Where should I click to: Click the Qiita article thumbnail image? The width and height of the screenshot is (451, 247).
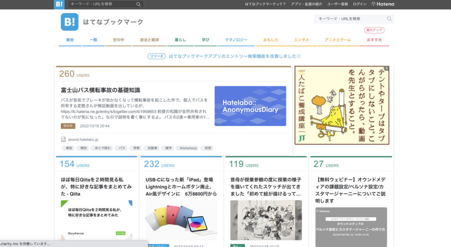click(x=97, y=220)
